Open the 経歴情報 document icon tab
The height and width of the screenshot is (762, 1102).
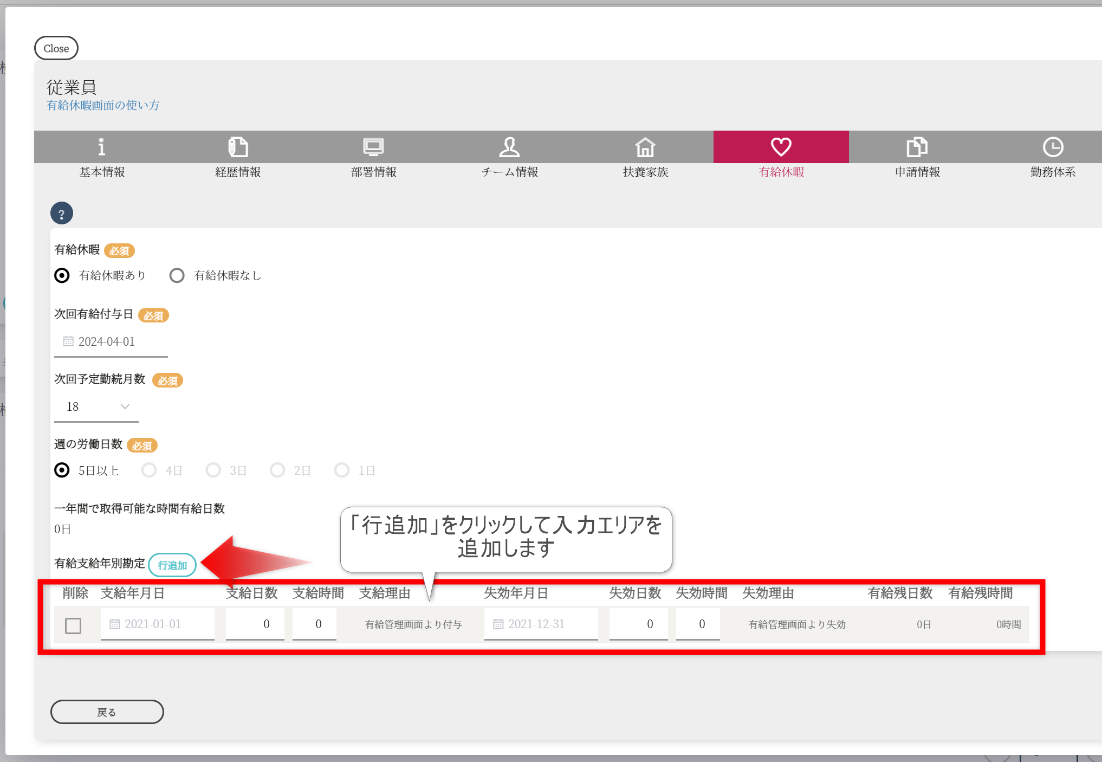(238, 147)
